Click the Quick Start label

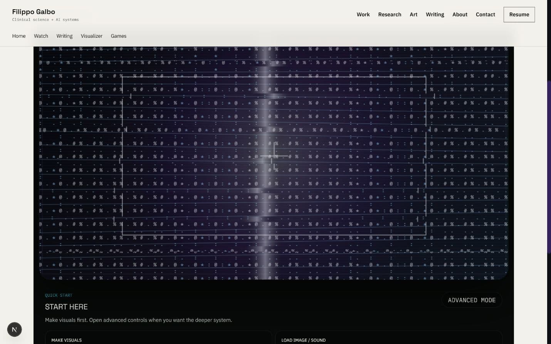point(59,295)
